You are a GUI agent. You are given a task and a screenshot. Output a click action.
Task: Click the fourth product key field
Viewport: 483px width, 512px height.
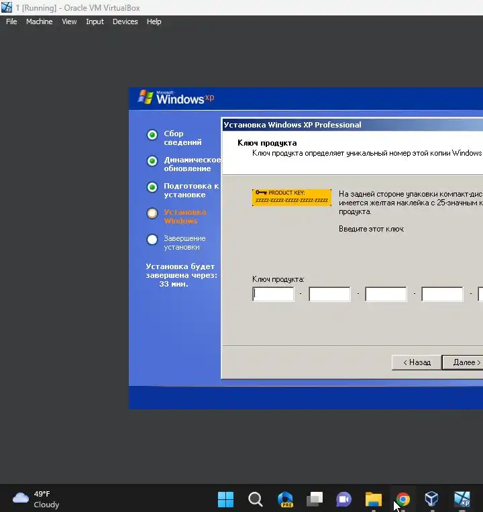tap(442, 294)
